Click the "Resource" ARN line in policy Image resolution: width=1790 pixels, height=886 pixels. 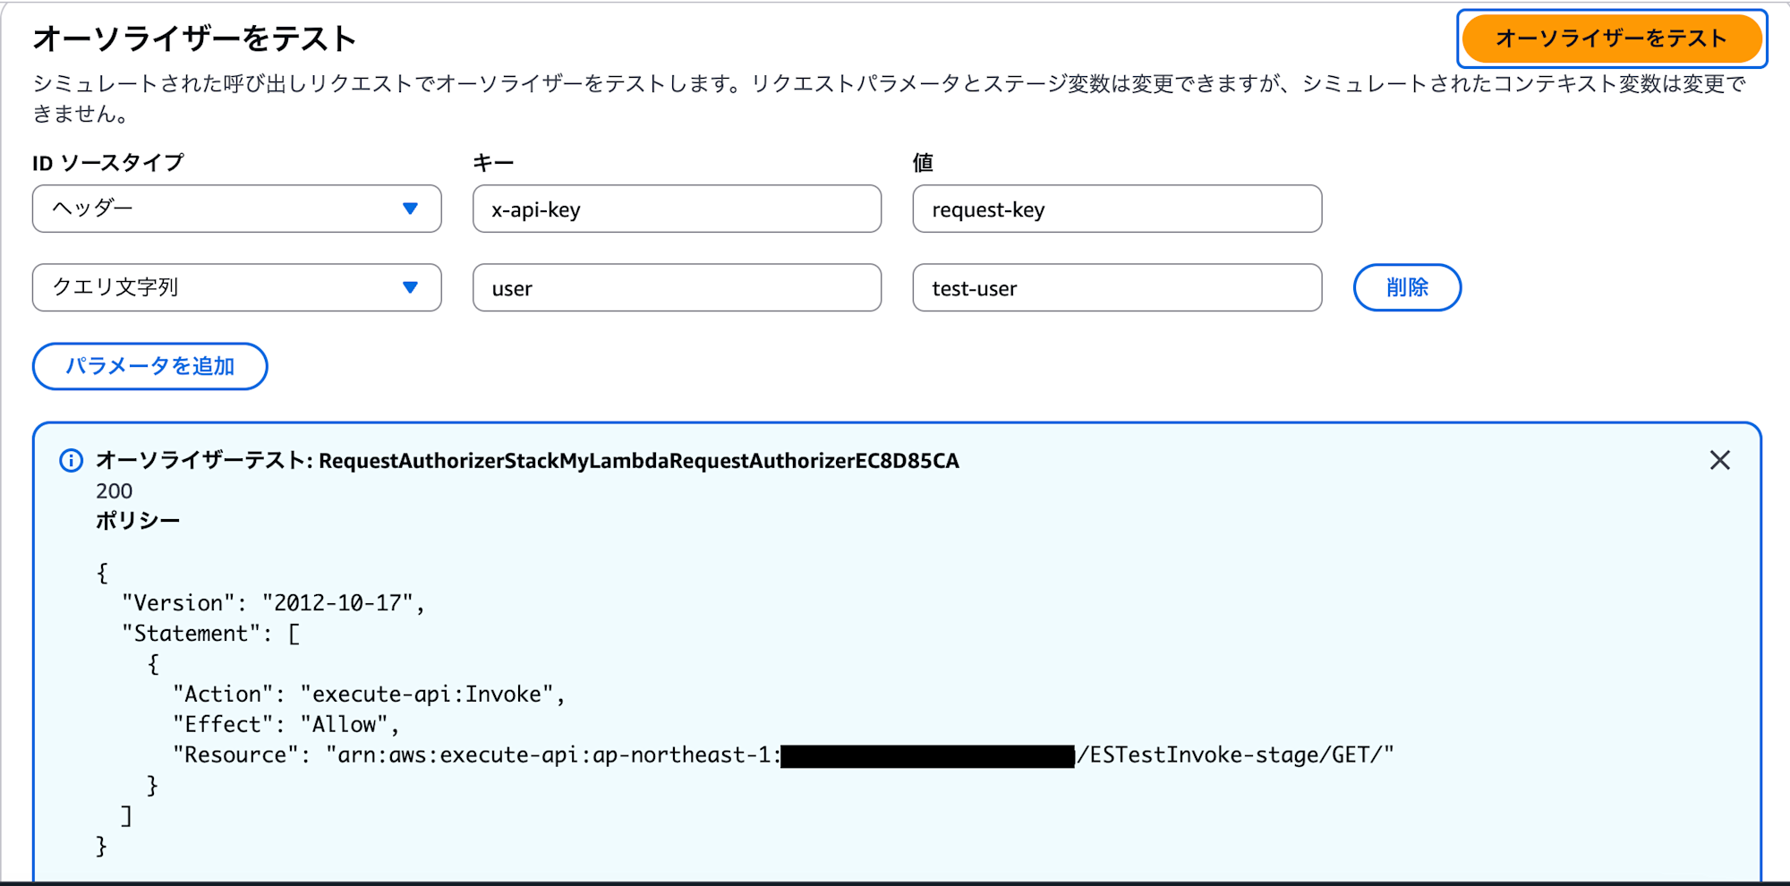[783, 755]
